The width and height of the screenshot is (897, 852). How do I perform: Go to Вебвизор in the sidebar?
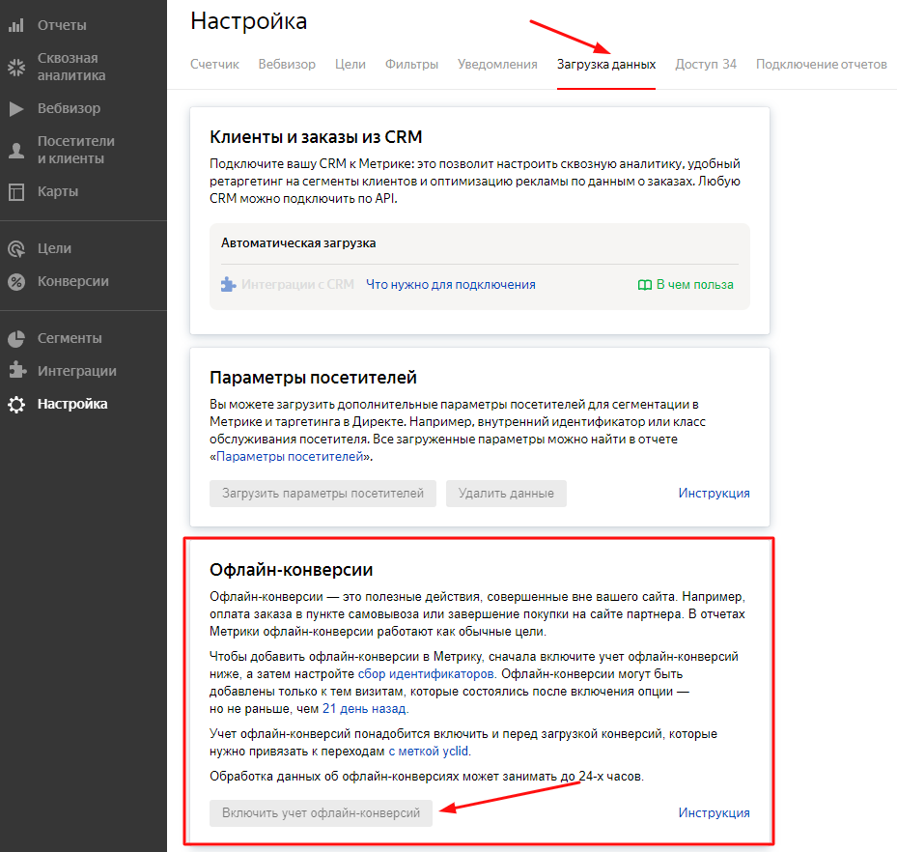(x=69, y=108)
